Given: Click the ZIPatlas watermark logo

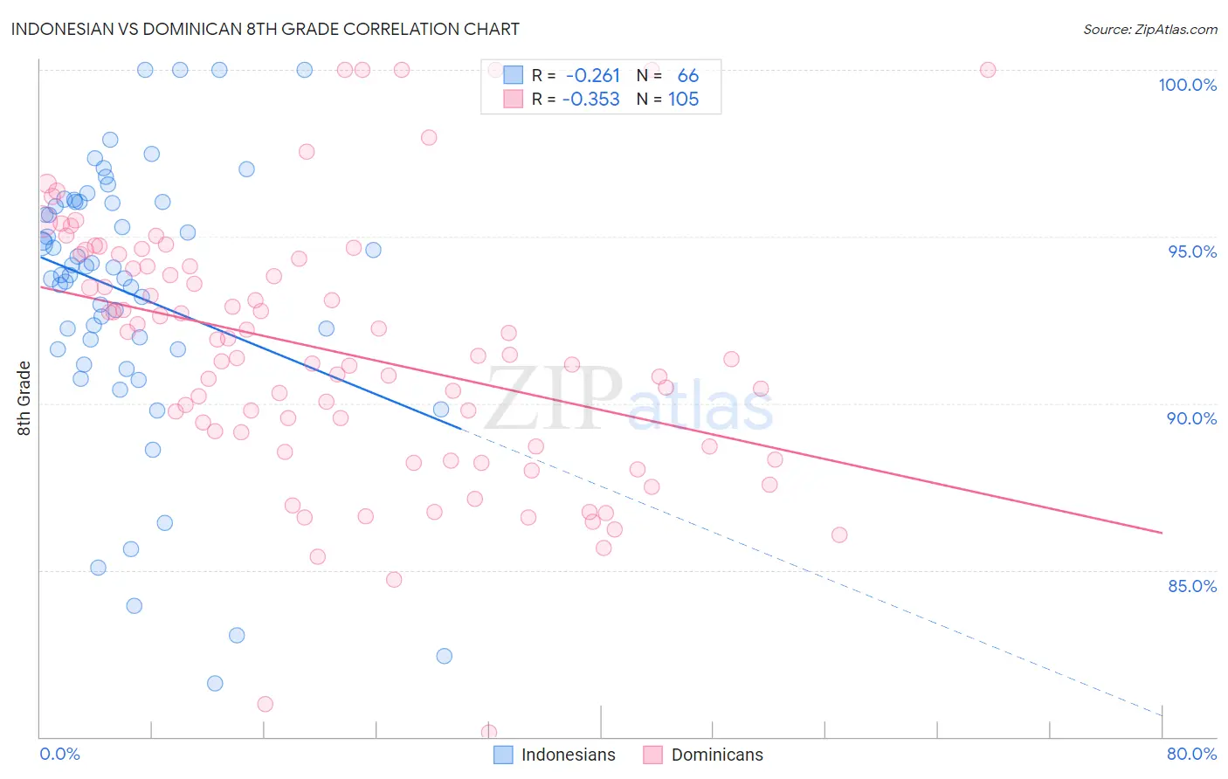Looking at the screenshot, I should [x=629, y=398].
